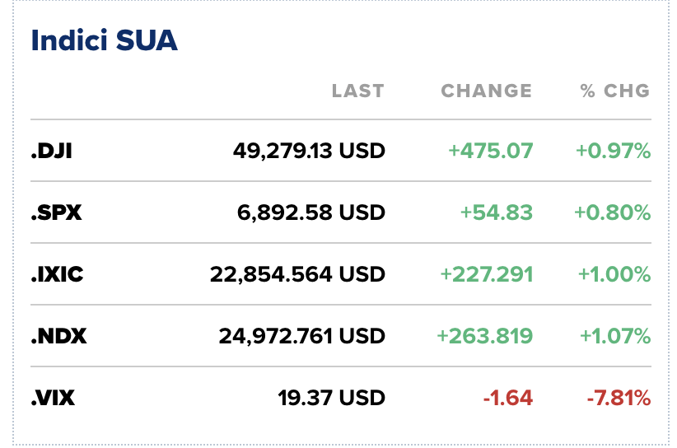Click the +1.07% percent change

[x=614, y=336]
